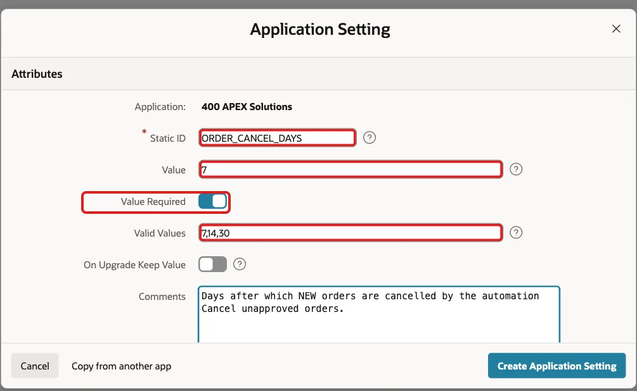The image size is (637, 391).
Task: Click the Attributes section heading
Action: click(37, 74)
